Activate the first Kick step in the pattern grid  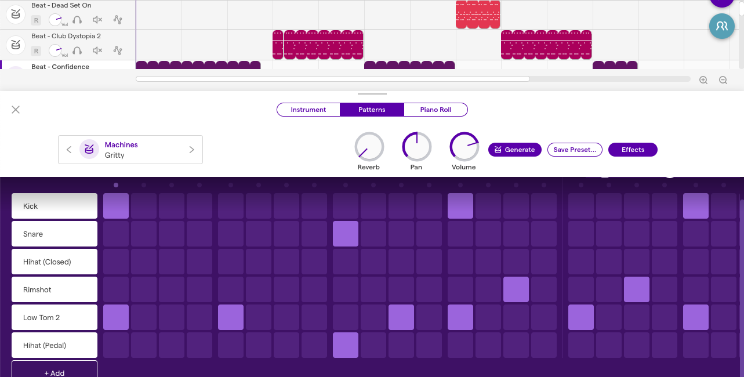(x=115, y=206)
